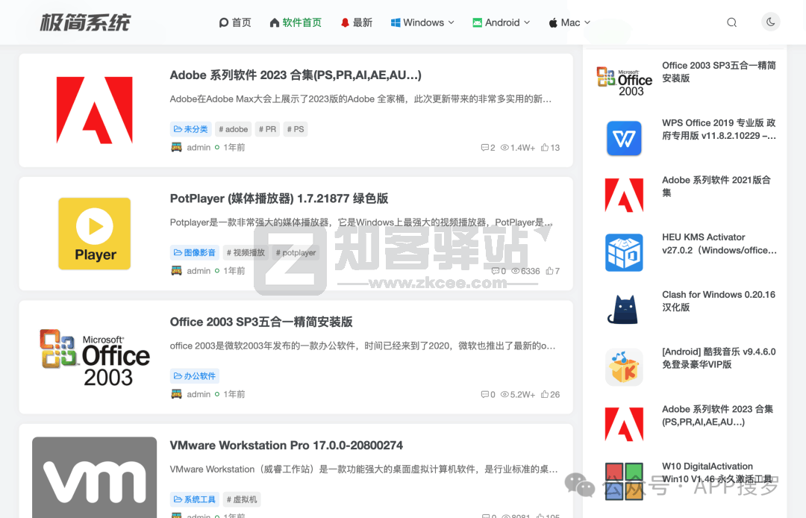
Task: Open the search magnifier icon
Action: 731,22
